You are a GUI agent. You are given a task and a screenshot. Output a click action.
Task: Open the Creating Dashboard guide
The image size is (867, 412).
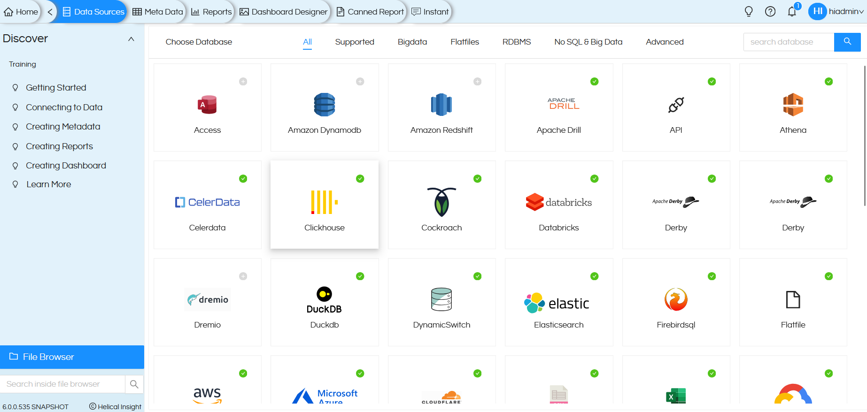(66, 166)
